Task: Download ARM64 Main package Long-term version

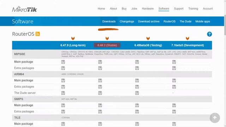Action: click(63, 80)
